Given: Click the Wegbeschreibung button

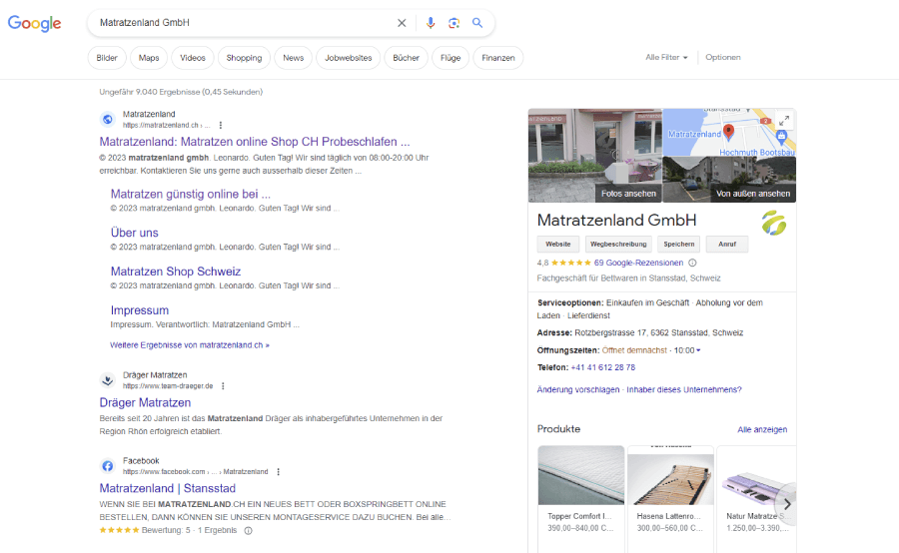Looking at the screenshot, I should [x=618, y=245].
